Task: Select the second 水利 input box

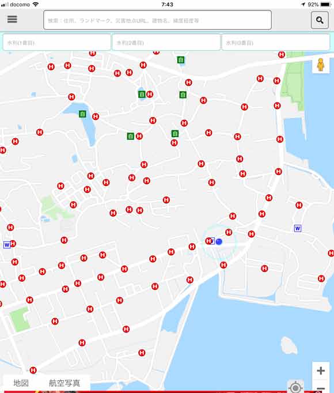Action: click(166, 43)
